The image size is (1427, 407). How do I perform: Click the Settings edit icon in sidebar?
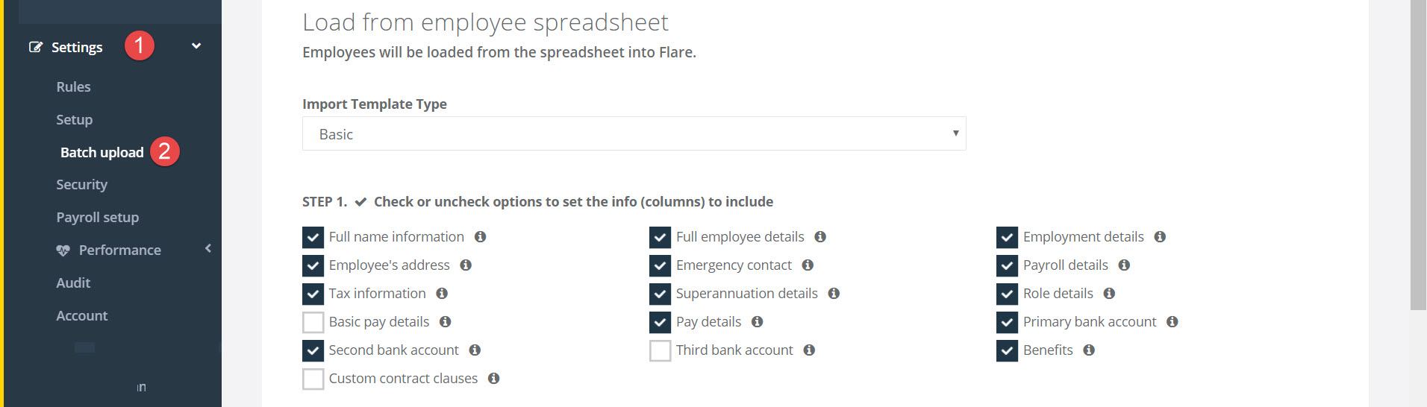tap(35, 47)
